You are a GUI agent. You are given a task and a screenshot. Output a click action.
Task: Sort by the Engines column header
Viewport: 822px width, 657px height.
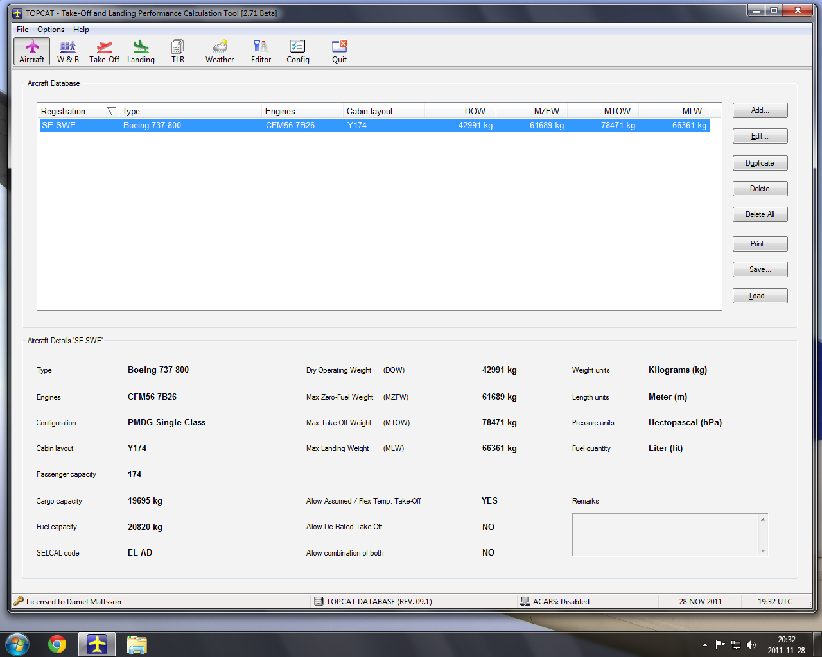pyautogui.click(x=302, y=111)
